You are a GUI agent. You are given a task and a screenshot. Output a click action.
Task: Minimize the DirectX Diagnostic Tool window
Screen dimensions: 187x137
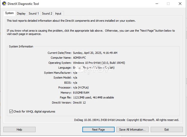(157, 4)
